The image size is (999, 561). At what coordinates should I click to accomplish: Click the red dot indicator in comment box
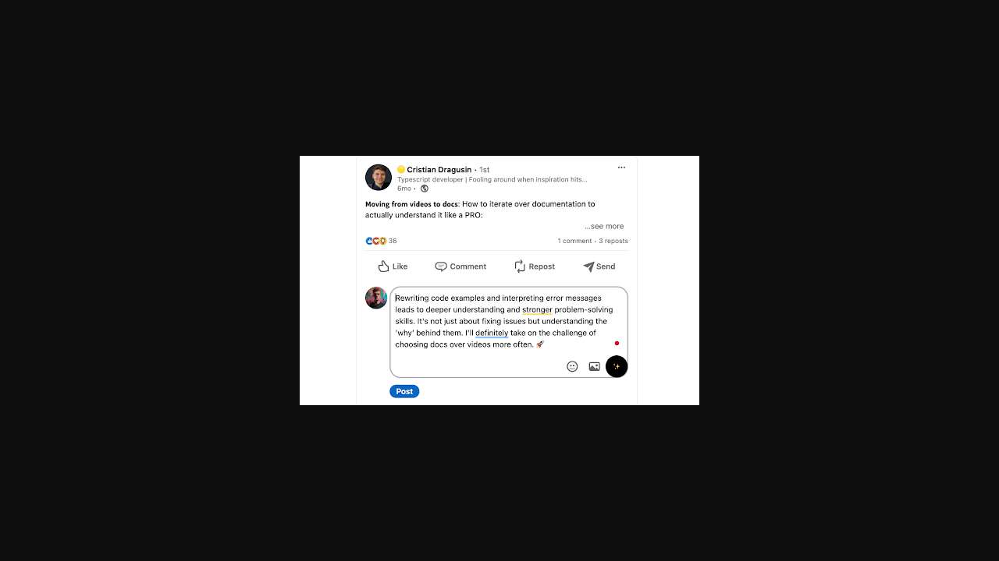[x=617, y=343]
